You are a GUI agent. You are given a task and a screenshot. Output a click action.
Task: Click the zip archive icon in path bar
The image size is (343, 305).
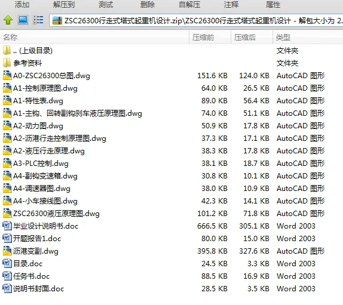click(x=57, y=20)
